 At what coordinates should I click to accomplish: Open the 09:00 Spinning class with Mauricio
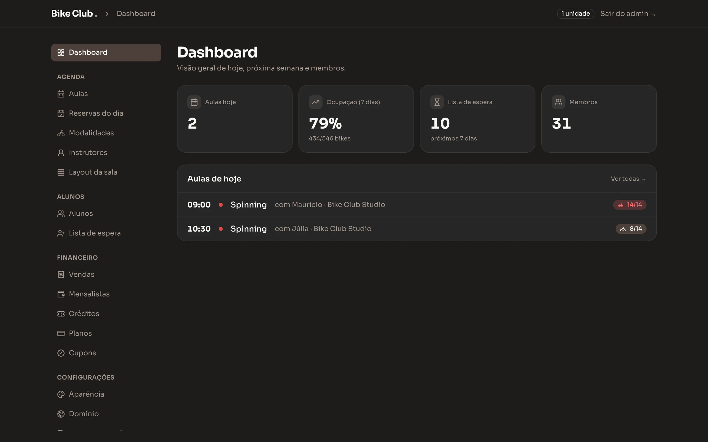tap(417, 205)
